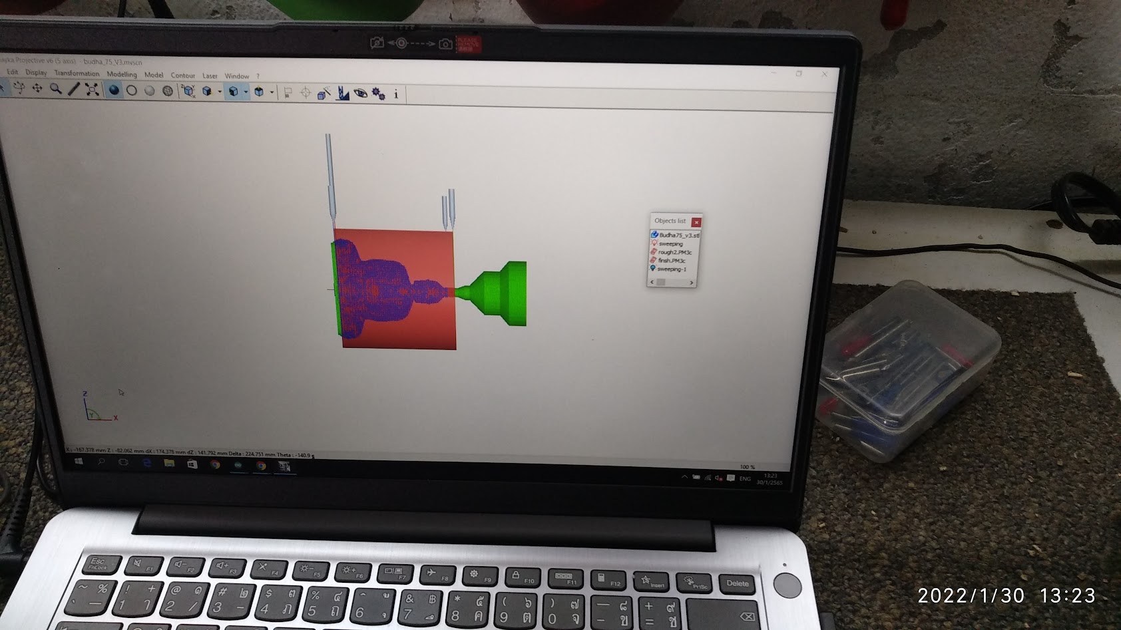
Task: Toggle the eye visibility icon
Action: click(361, 94)
